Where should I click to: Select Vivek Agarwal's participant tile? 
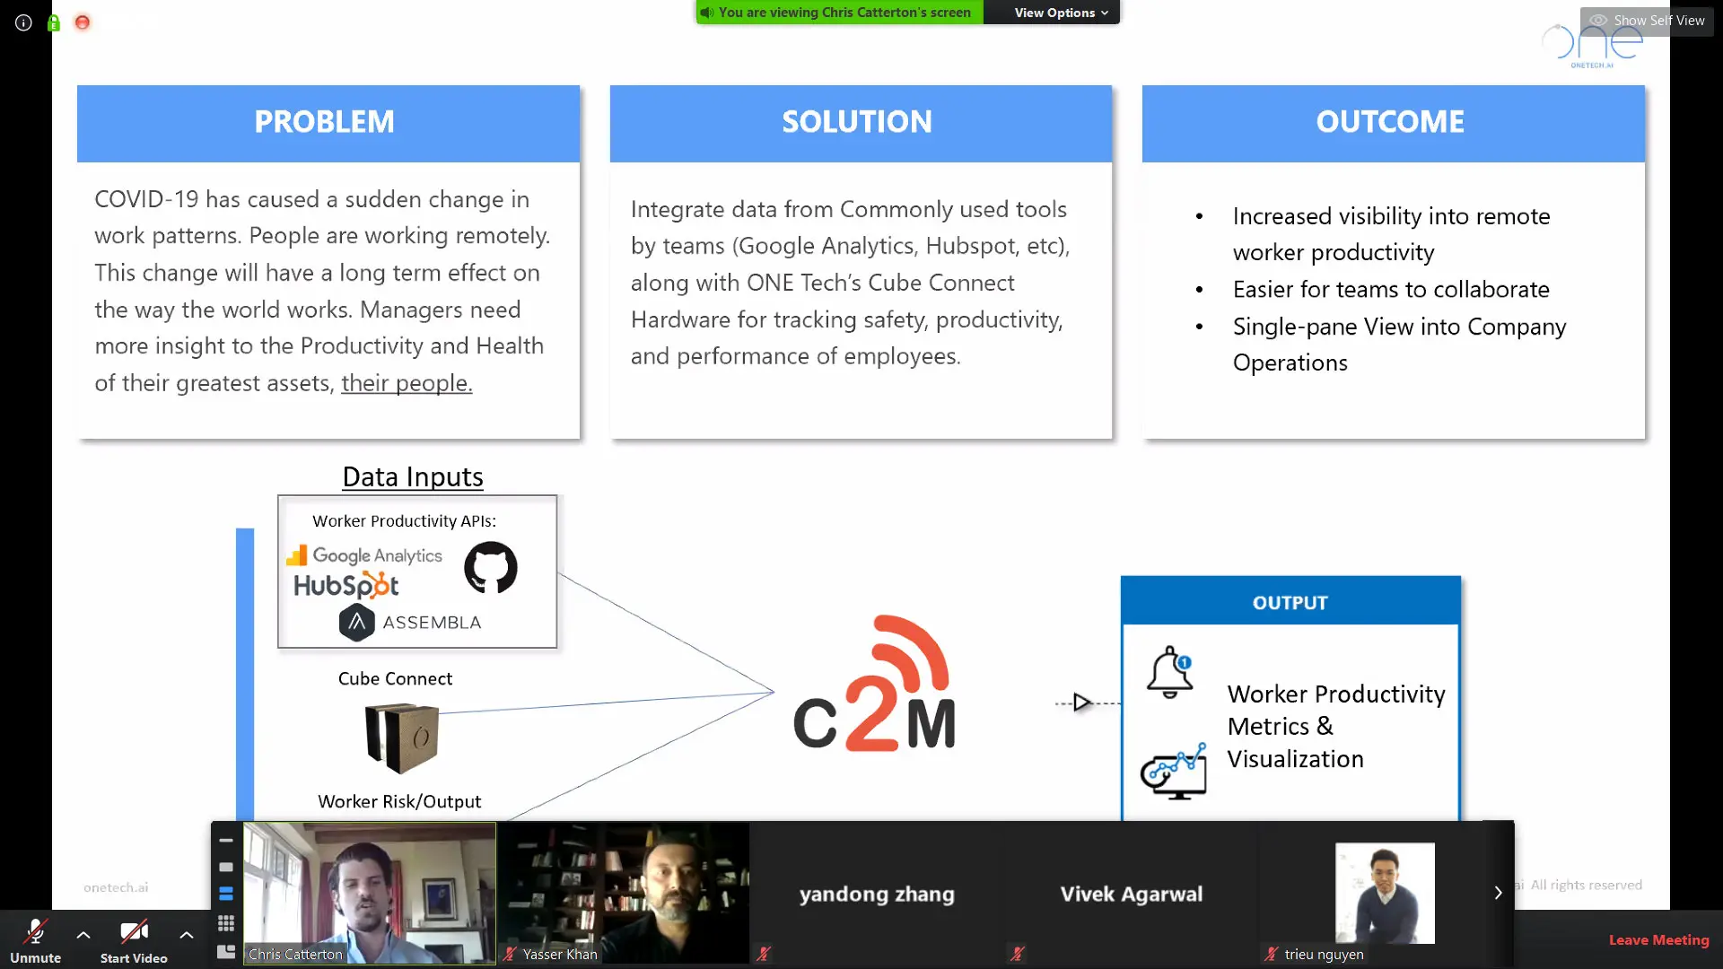pyautogui.click(x=1131, y=893)
